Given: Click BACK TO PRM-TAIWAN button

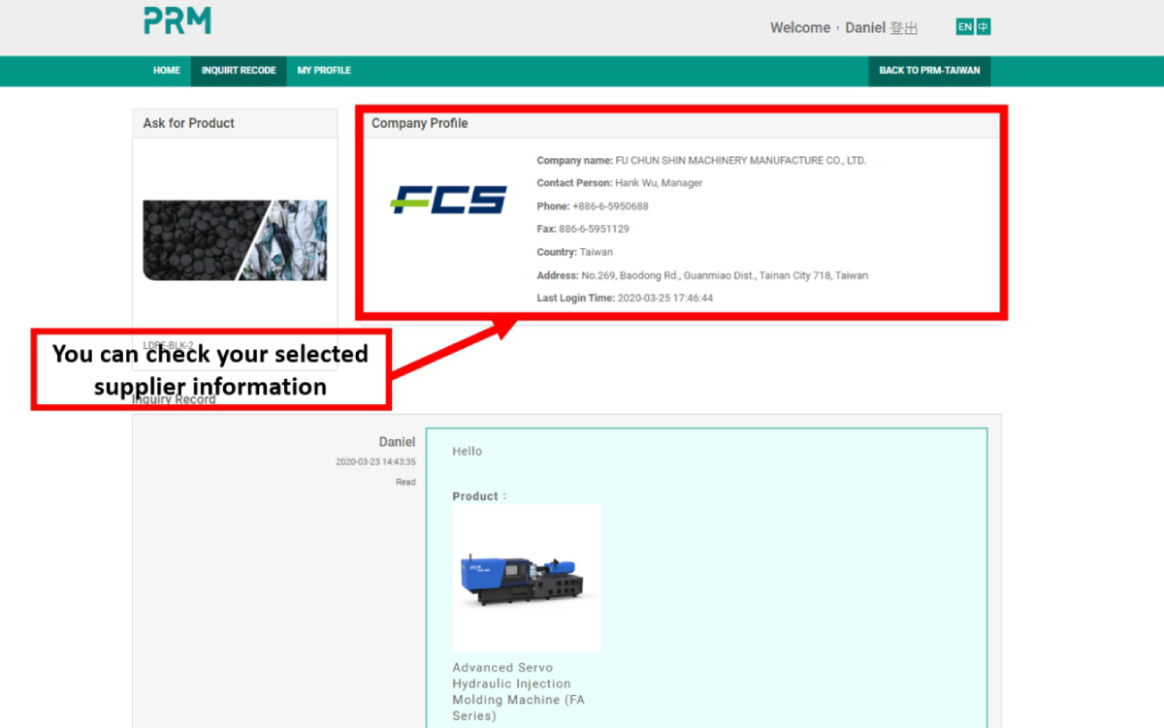Looking at the screenshot, I should pos(929,71).
